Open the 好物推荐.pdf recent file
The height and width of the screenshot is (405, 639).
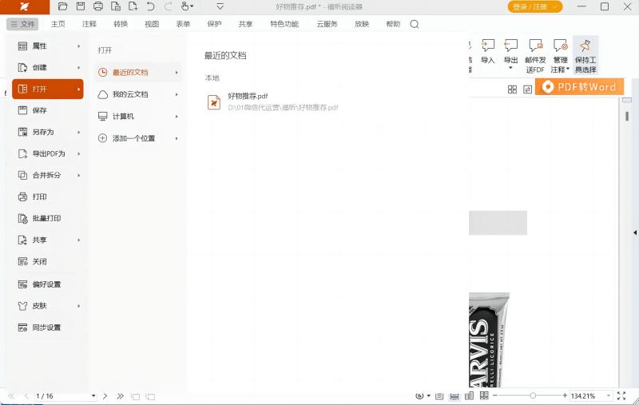tap(248, 101)
